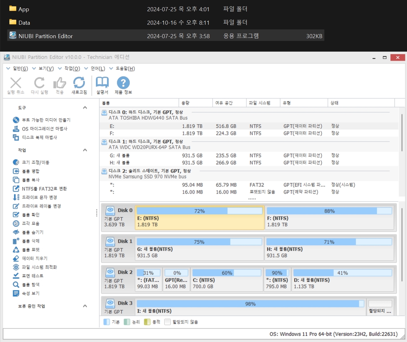407x342 pixels.
Task: Open the 도움말(H) menu
Action: (122, 68)
